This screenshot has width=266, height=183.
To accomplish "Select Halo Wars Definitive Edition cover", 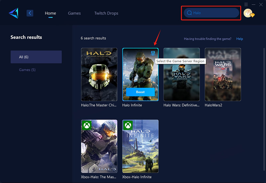I will pyautogui.click(x=182, y=74).
